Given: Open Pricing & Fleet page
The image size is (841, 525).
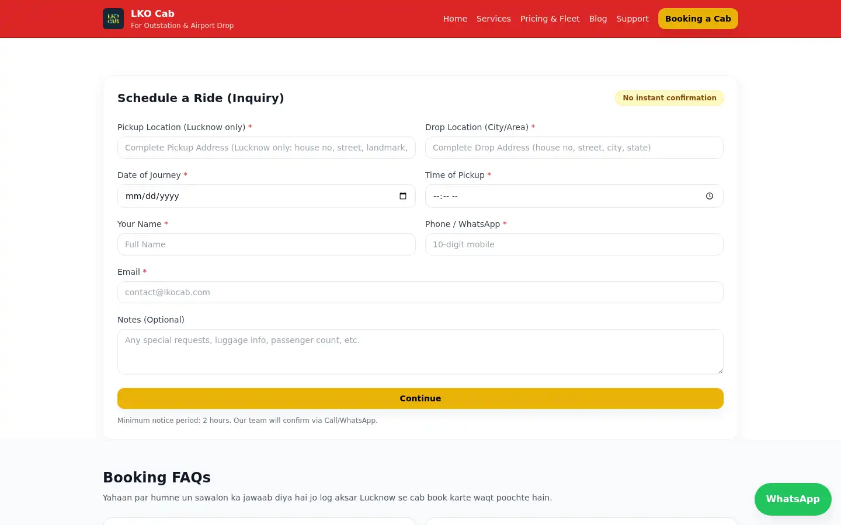Looking at the screenshot, I should click(550, 19).
